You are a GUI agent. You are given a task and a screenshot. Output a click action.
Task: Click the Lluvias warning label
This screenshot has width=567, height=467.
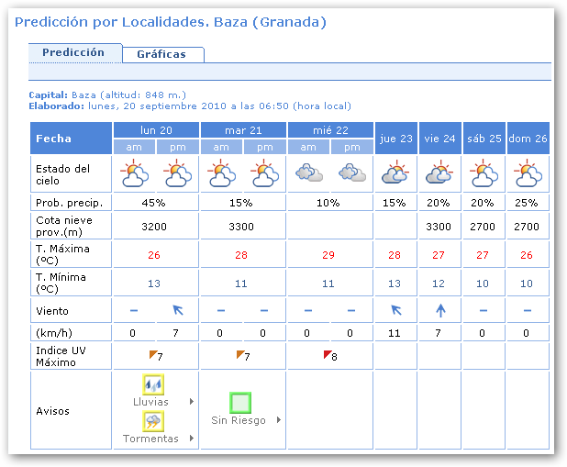click(x=152, y=402)
